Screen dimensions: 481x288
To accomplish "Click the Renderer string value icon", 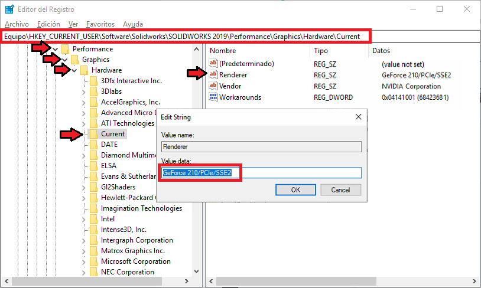I will pos(213,74).
